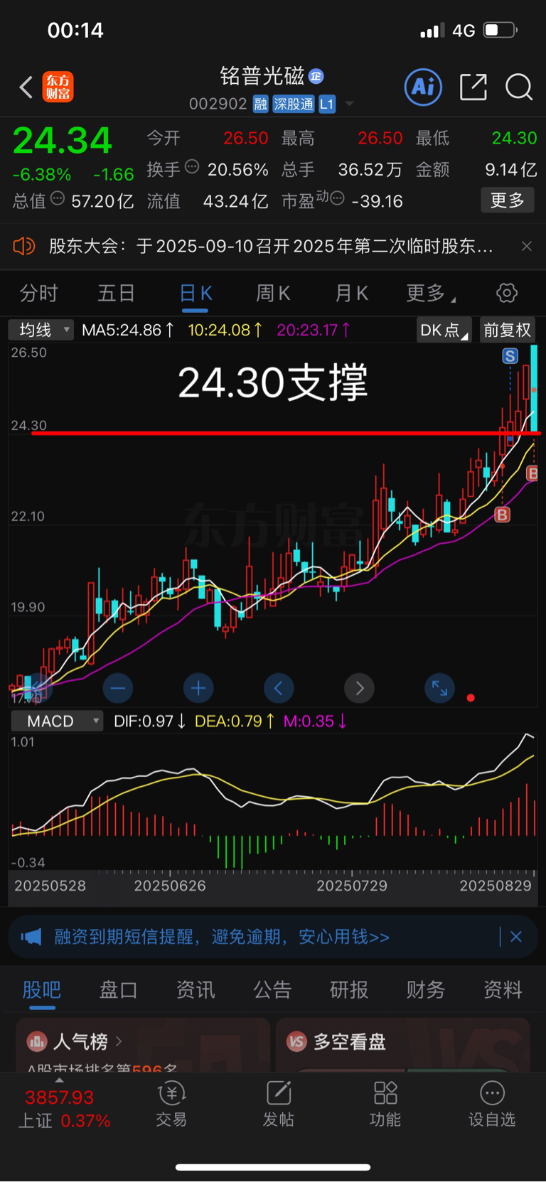
Task: Move chart right with arrow button
Action: pyautogui.click(x=359, y=688)
